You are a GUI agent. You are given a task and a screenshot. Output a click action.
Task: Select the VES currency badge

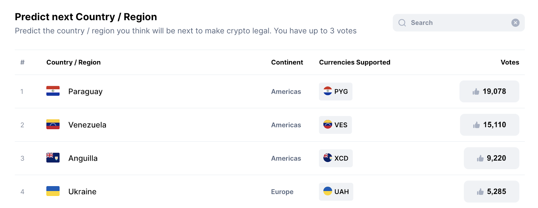[335, 125]
